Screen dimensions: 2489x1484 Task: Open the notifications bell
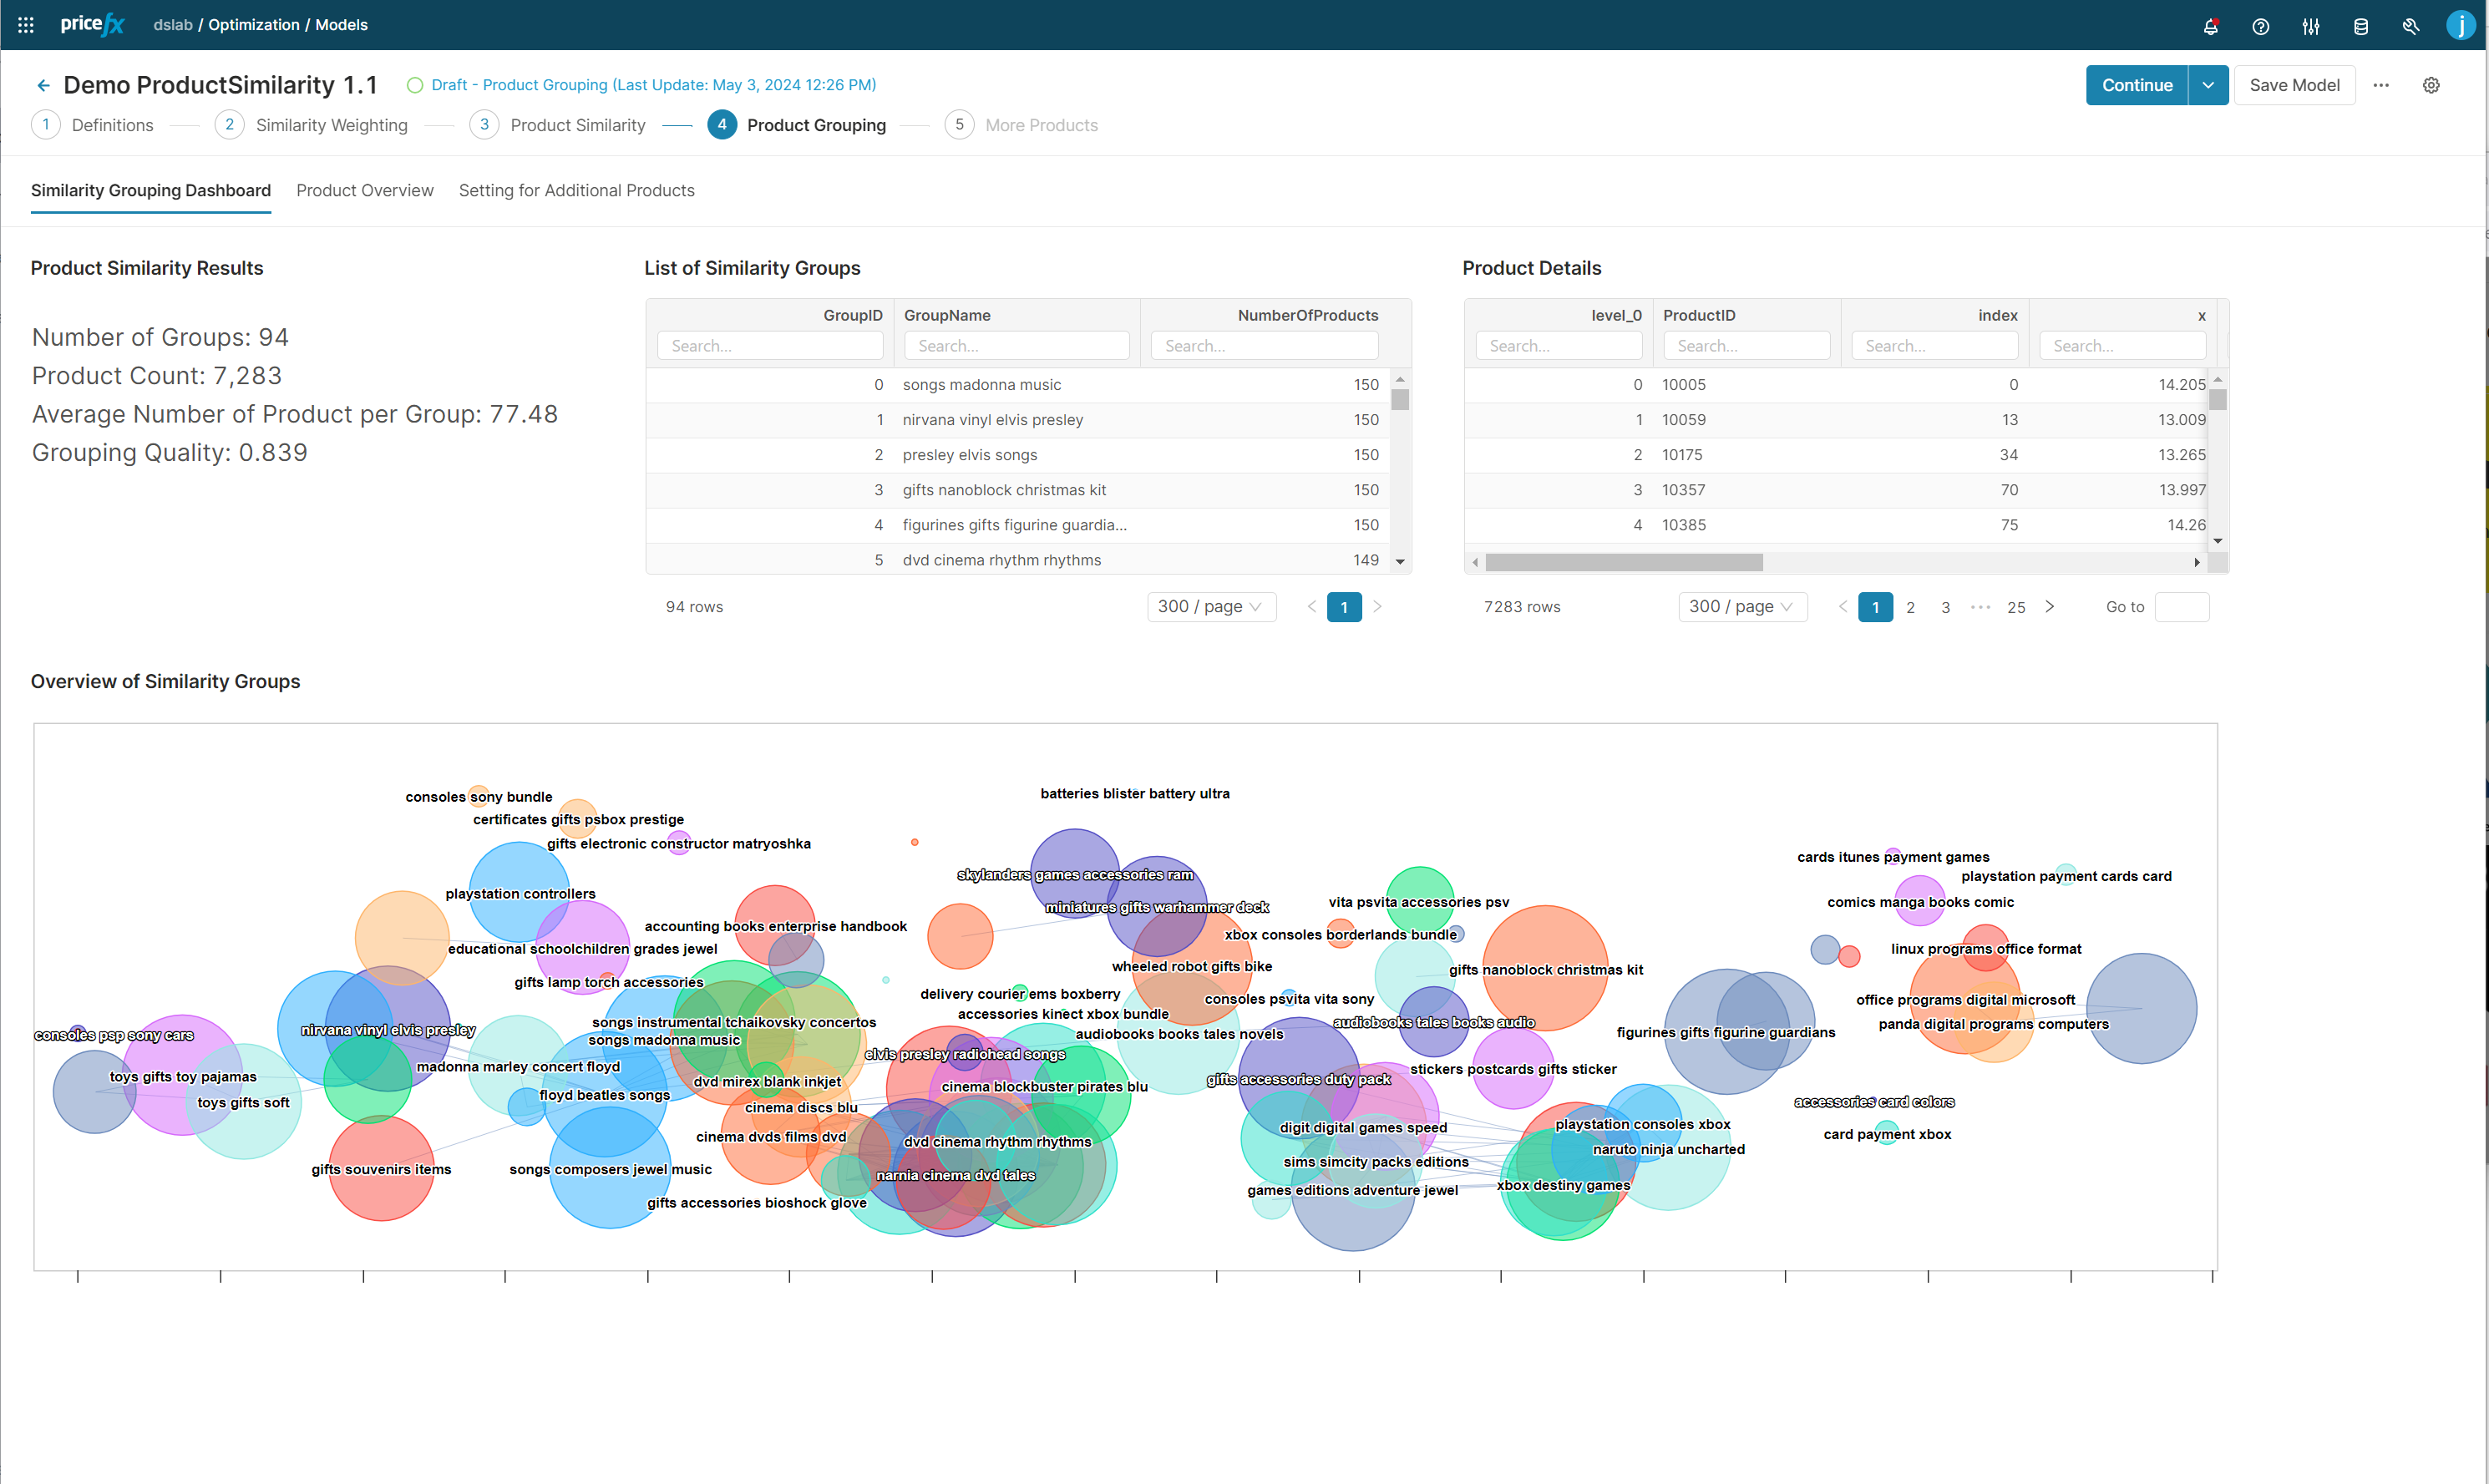(x=2210, y=26)
